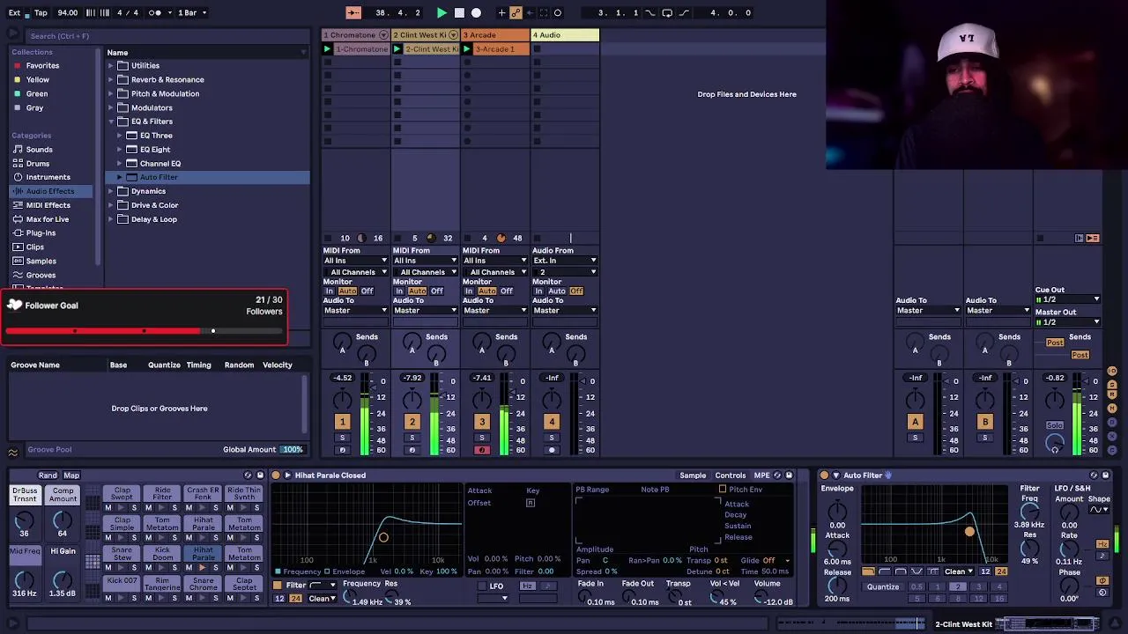Select the 4 Audio track header
This screenshot has height=634, width=1128.
565,35
